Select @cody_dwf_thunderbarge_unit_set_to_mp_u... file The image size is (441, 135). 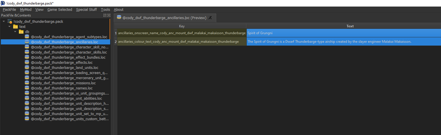click(x=70, y=114)
